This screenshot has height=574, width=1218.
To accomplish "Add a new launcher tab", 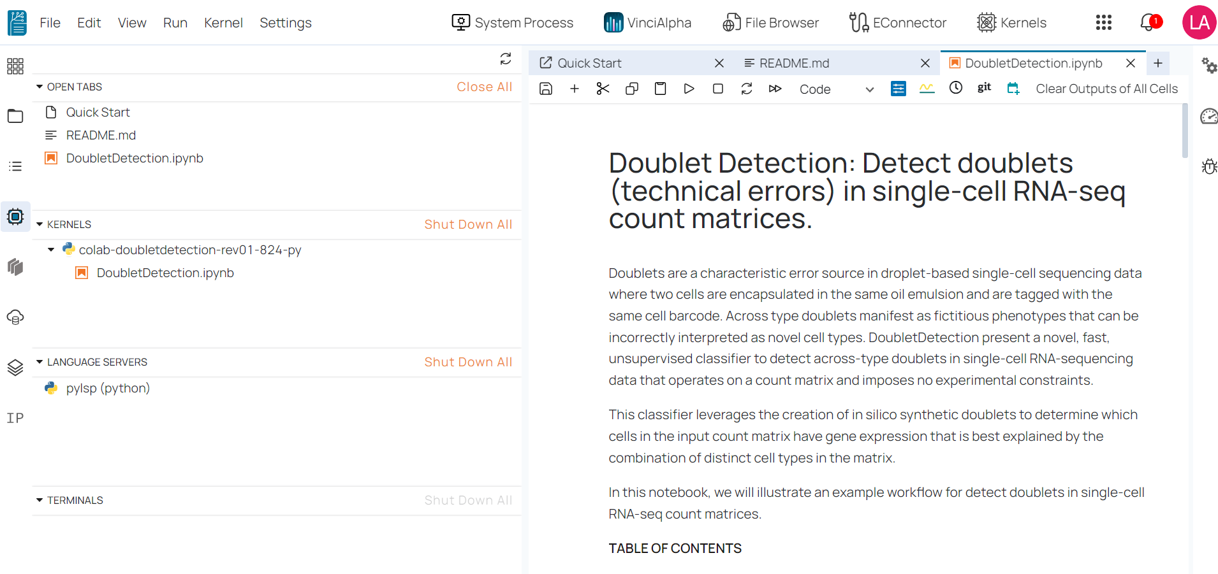I will tap(1158, 63).
